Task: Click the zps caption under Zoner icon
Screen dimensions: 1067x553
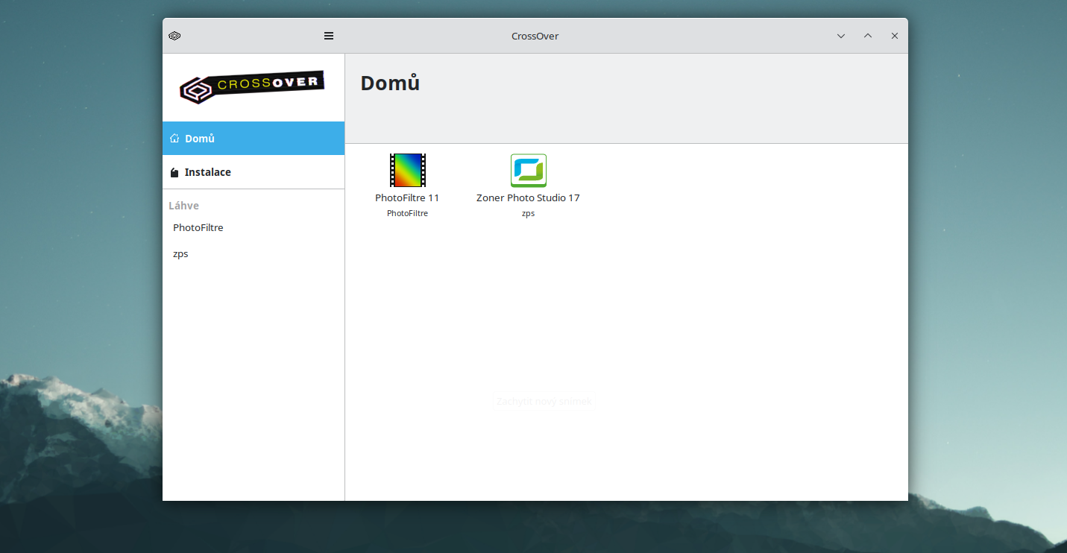Action: (x=528, y=214)
